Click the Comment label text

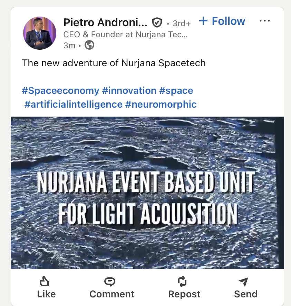(112, 294)
